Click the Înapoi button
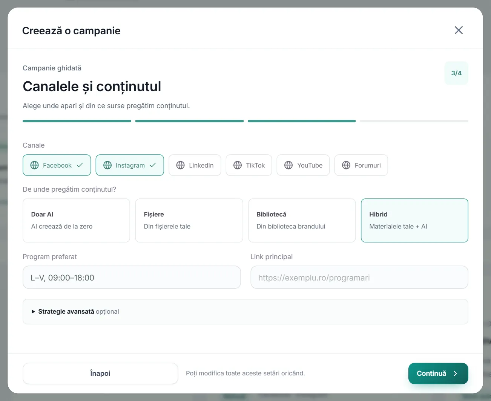 click(x=100, y=374)
